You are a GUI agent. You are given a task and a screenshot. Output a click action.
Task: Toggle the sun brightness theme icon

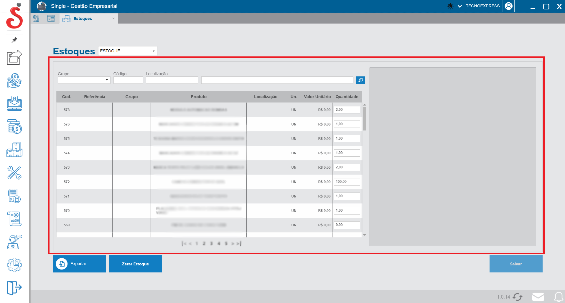[450, 6]
